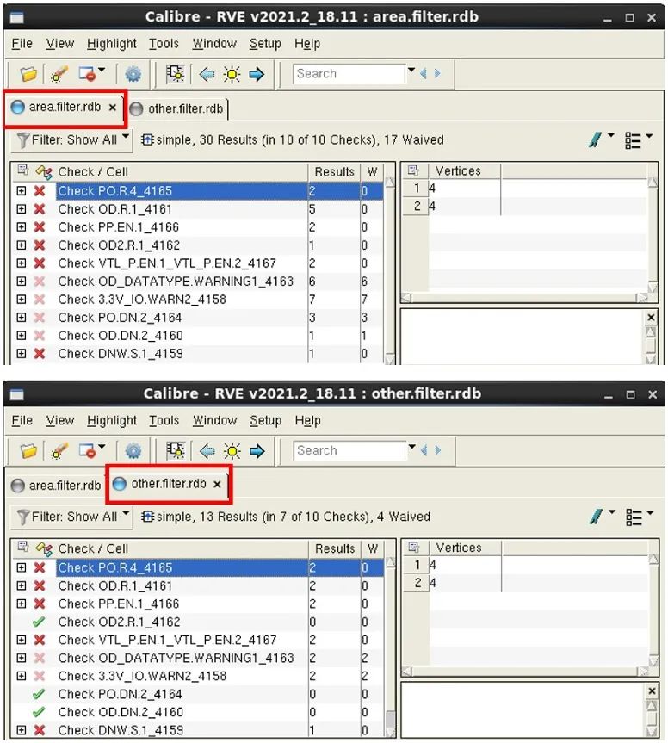Open Setup menu in bottom window
The width and height of the screenshot is (668, 743).
[x=265, y=420]
